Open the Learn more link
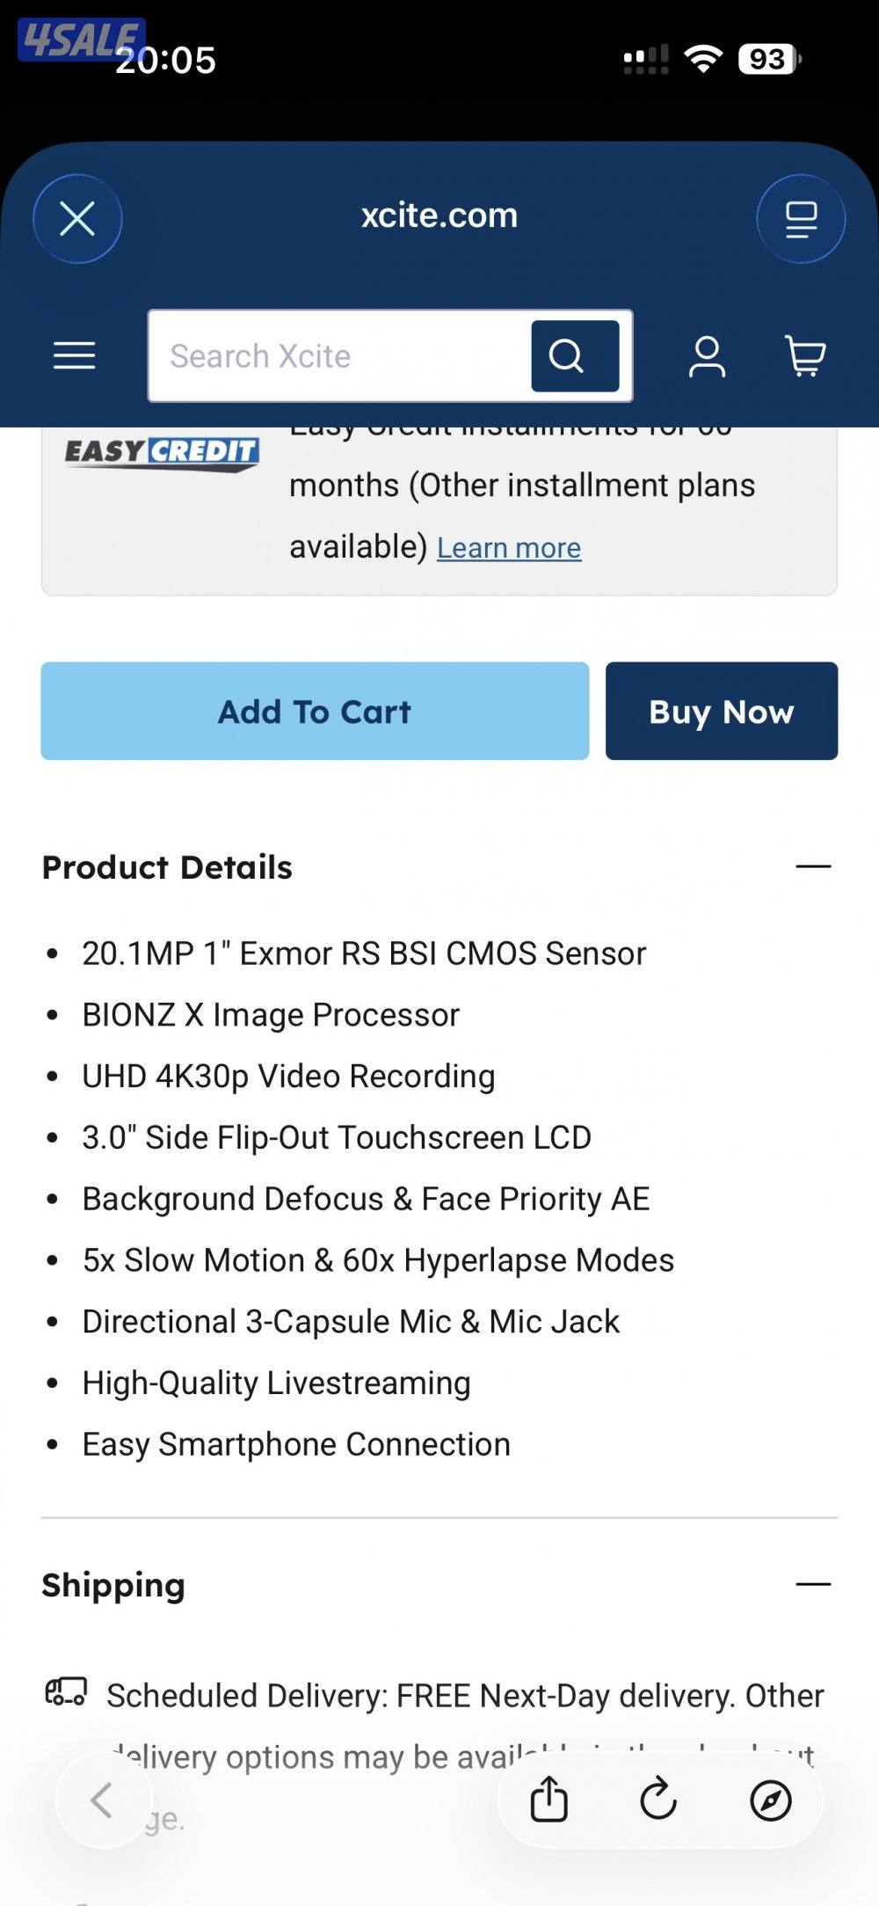This screenshot has width=879, height=1906. pyautogui.click(x=508, y=546)
